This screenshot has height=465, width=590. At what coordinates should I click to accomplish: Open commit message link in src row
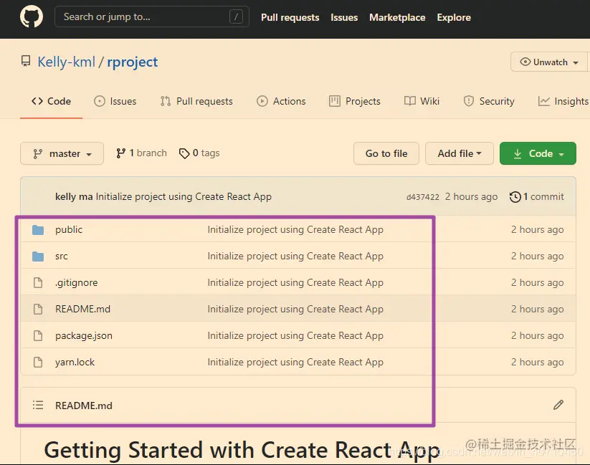tap(295, 257)
